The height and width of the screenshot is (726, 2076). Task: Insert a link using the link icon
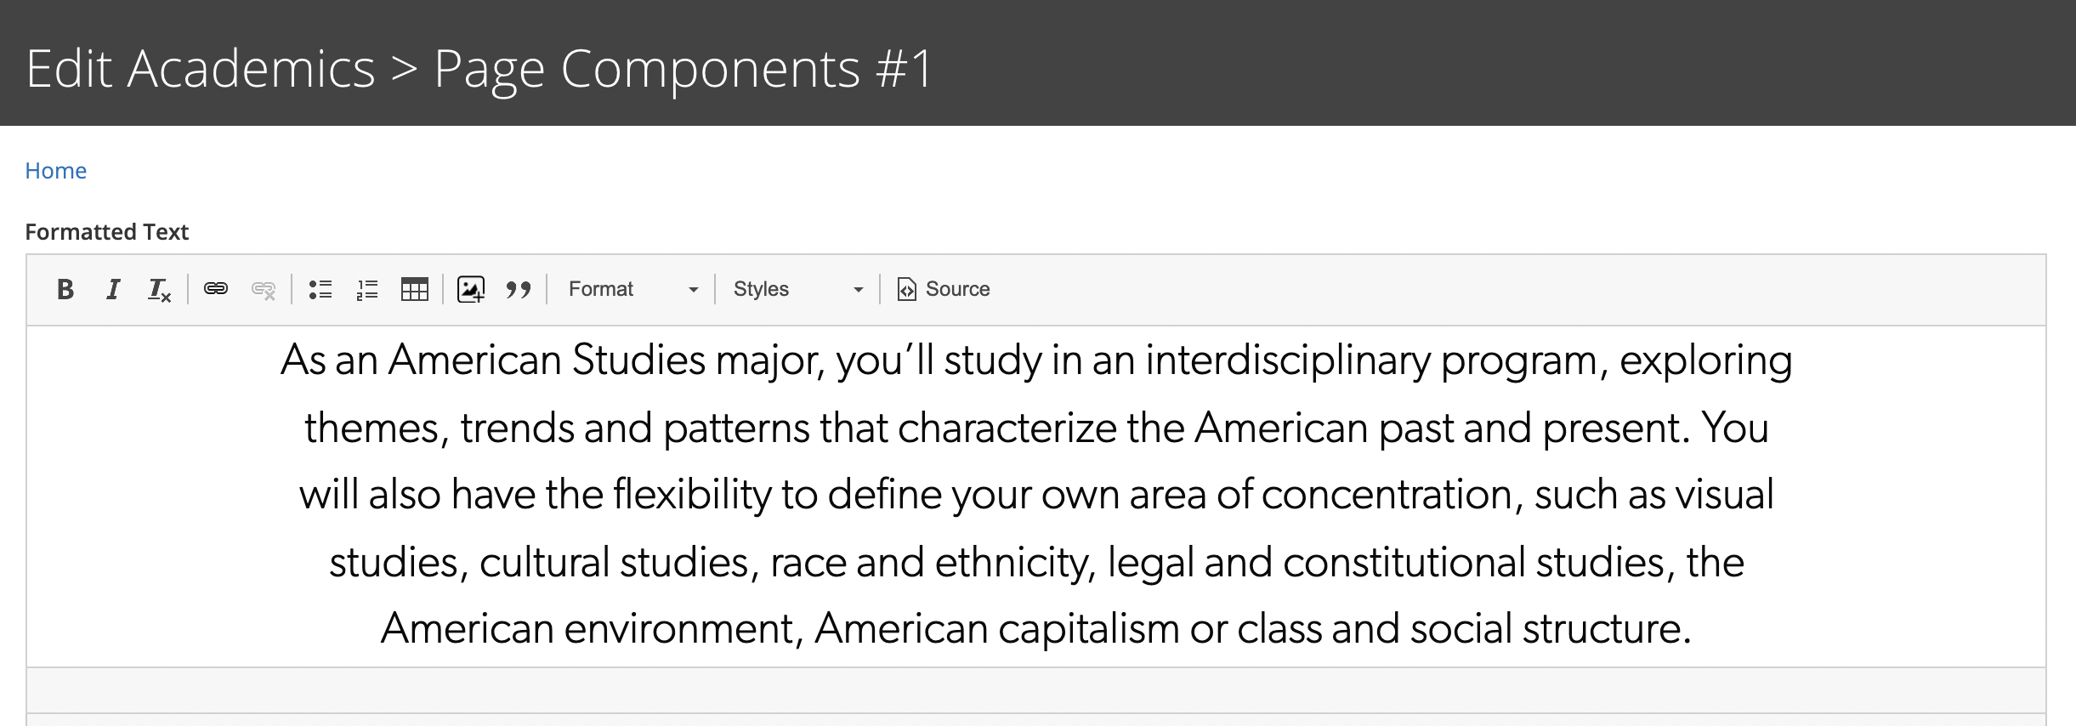(216, 289)
